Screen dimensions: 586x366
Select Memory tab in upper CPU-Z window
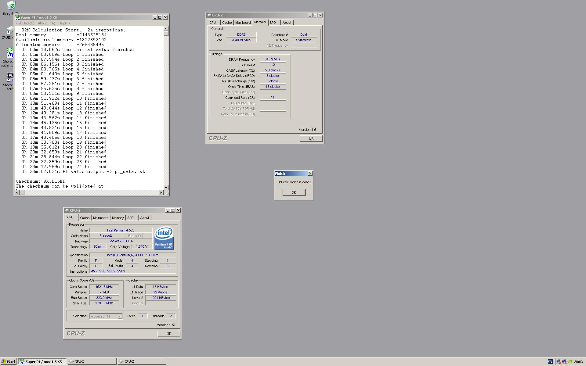point(260,22)
